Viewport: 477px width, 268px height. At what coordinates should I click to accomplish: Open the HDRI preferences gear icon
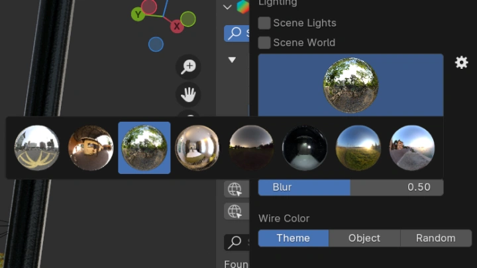click(x=461, y=62)
